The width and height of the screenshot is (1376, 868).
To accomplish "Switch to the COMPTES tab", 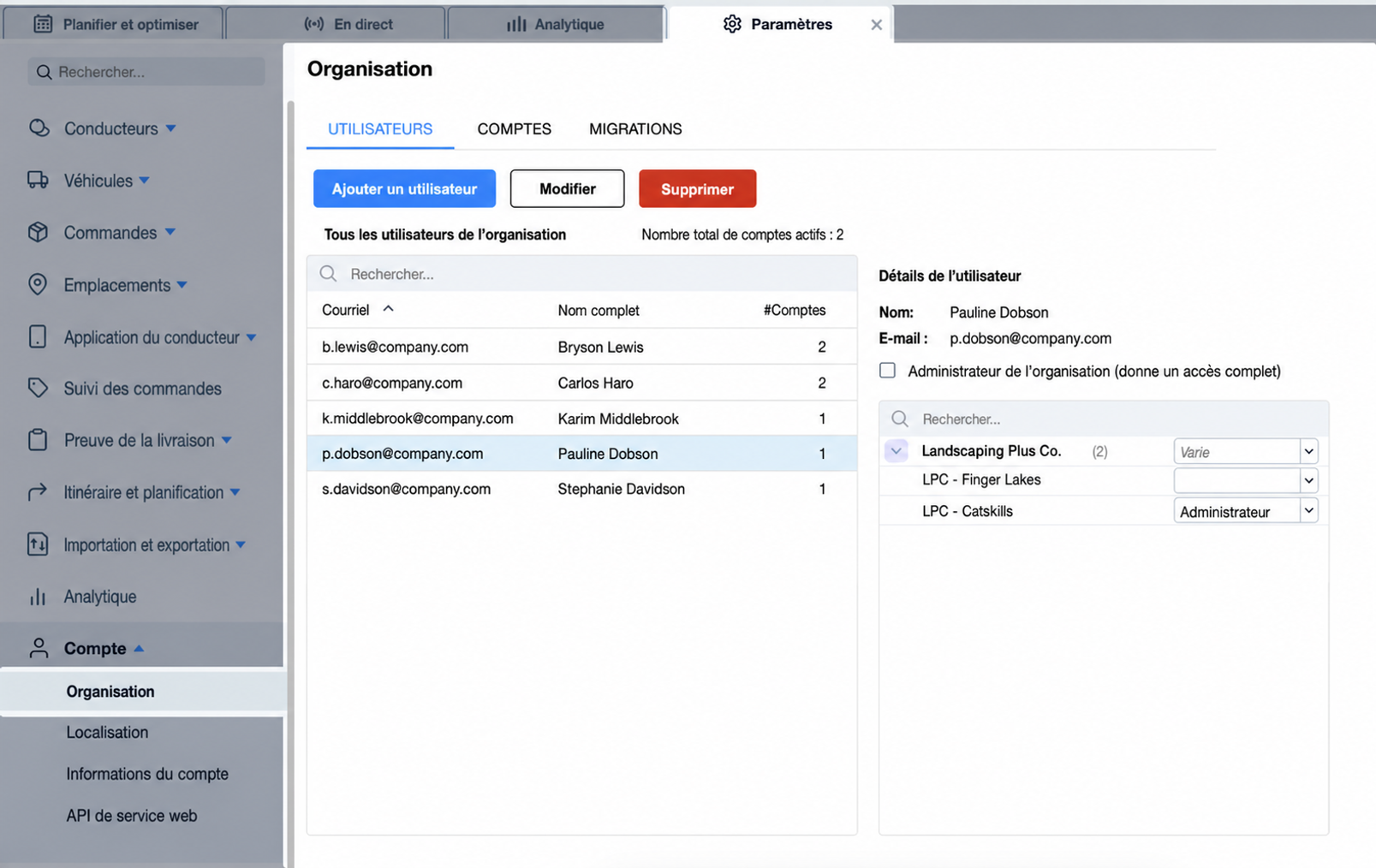I will point(514,129).
